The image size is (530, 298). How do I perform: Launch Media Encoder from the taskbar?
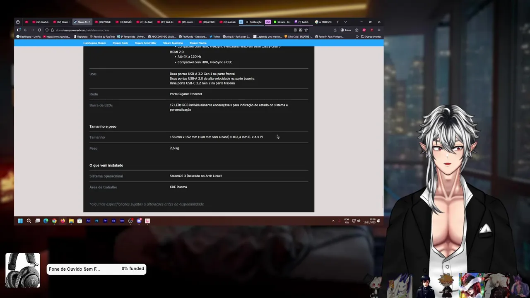[x=122, y=221]
